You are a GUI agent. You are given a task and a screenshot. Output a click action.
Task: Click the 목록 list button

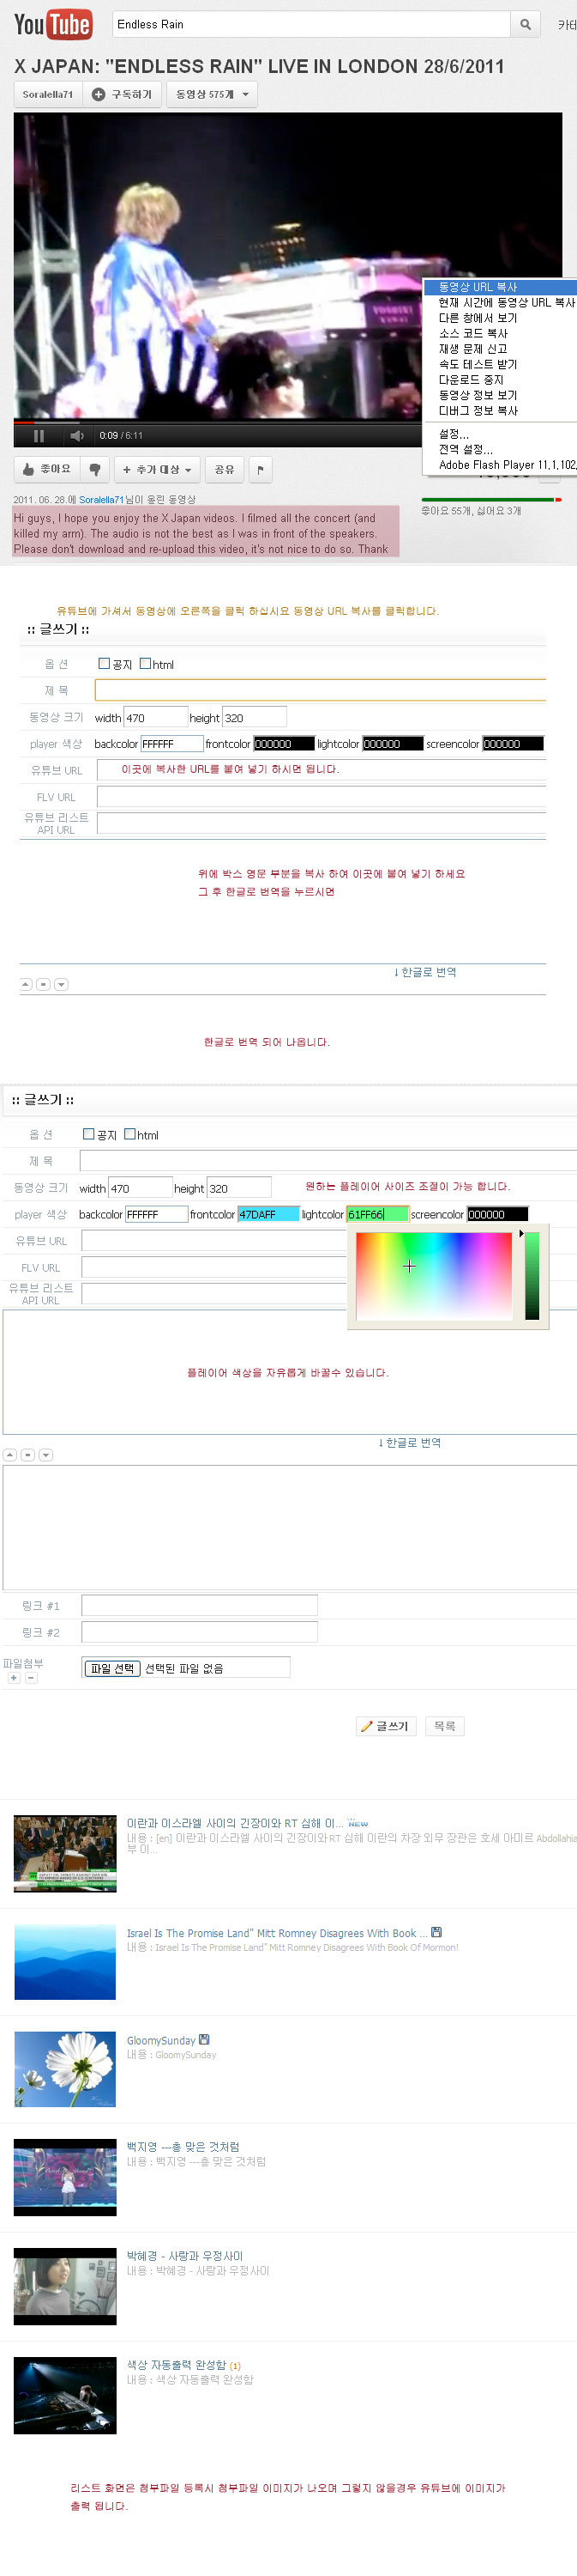click(x=445, y=1727)
